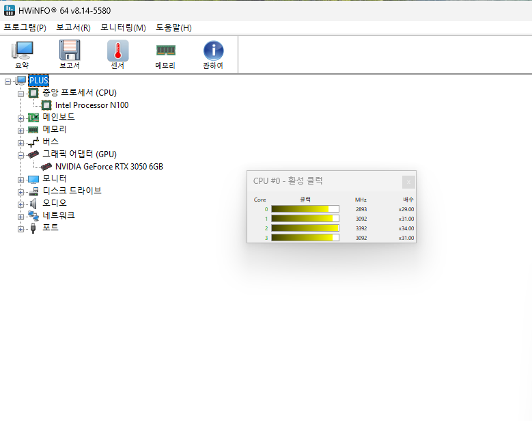
Task: Collapse the 중앙 프로세서 (CPU) node
Action: coord(20,94)
